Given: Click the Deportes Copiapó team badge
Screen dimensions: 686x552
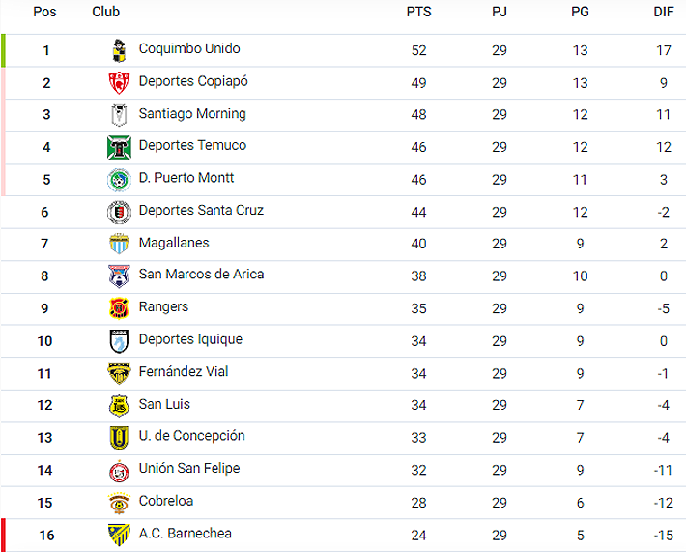Looking at the screenshot, I should (x=118, y=82).
